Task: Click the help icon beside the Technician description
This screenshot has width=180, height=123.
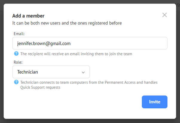Action: 16,82
